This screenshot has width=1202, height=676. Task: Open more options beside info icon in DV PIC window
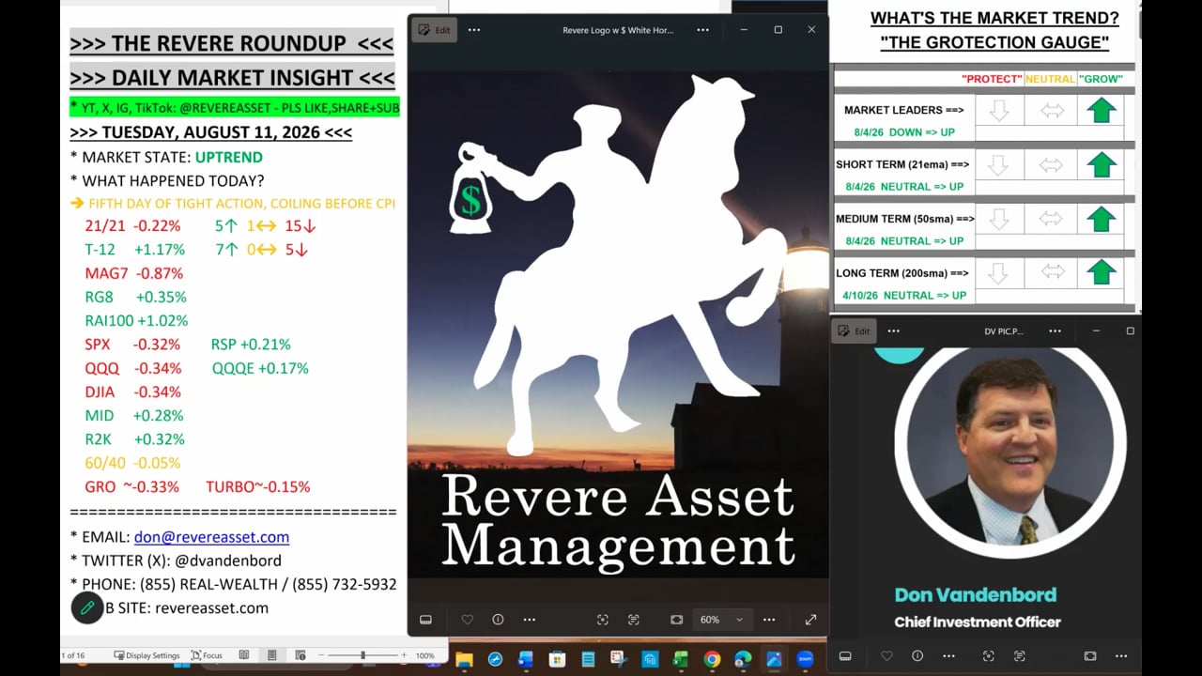(x=948, y=656)
